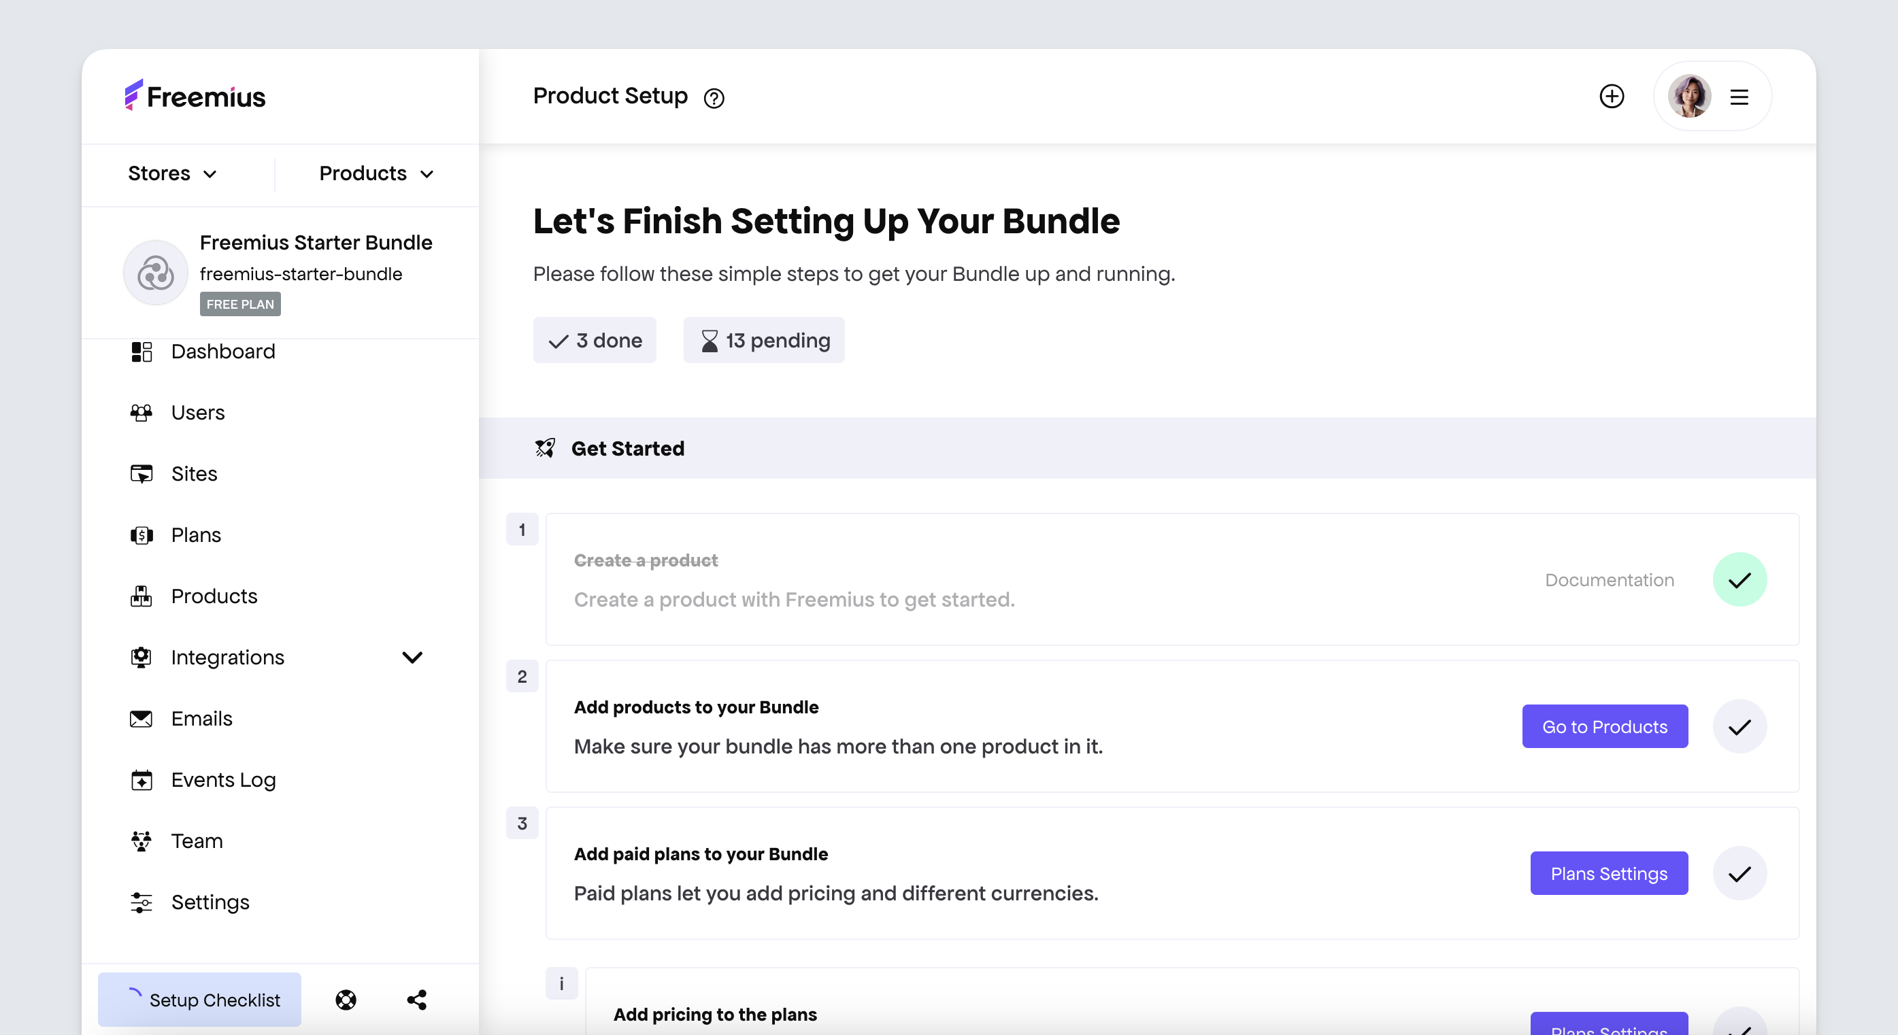The image size is (1898, 1035).
Task: Open the Setup Checklist button
Action: (x=200, y=1000)
